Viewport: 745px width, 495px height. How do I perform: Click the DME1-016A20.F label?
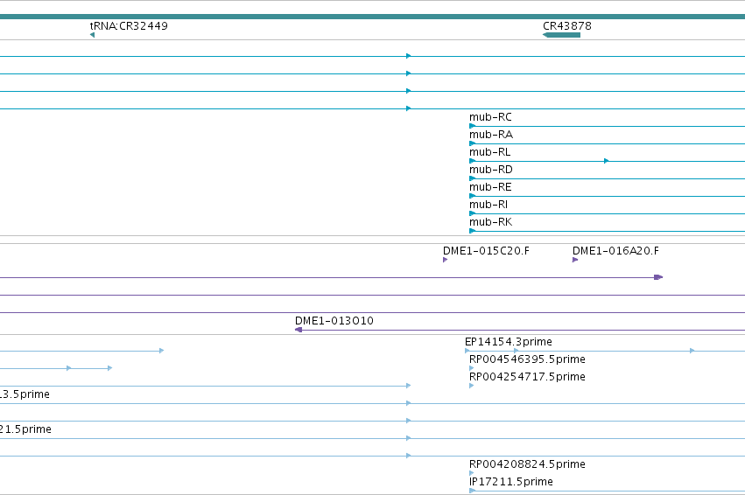(615, 251)
